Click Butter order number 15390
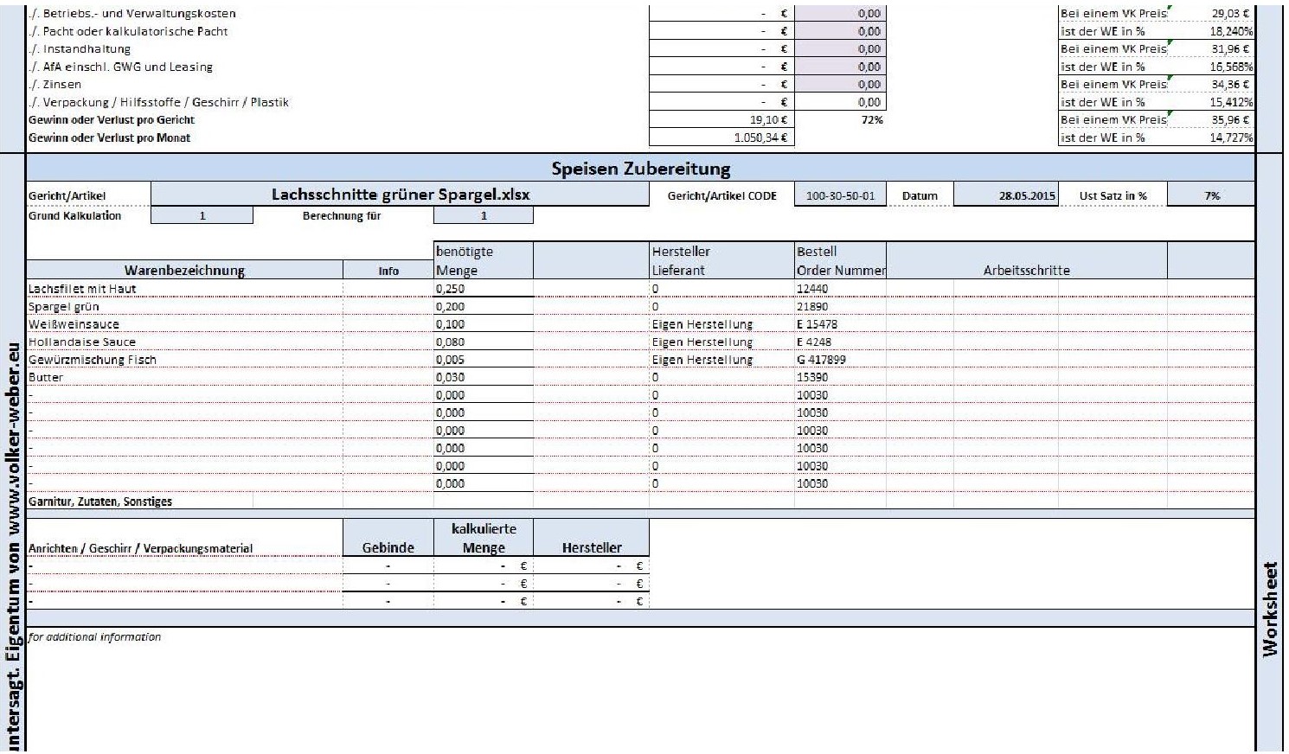Screen dimensions: 1289x754 812,378
